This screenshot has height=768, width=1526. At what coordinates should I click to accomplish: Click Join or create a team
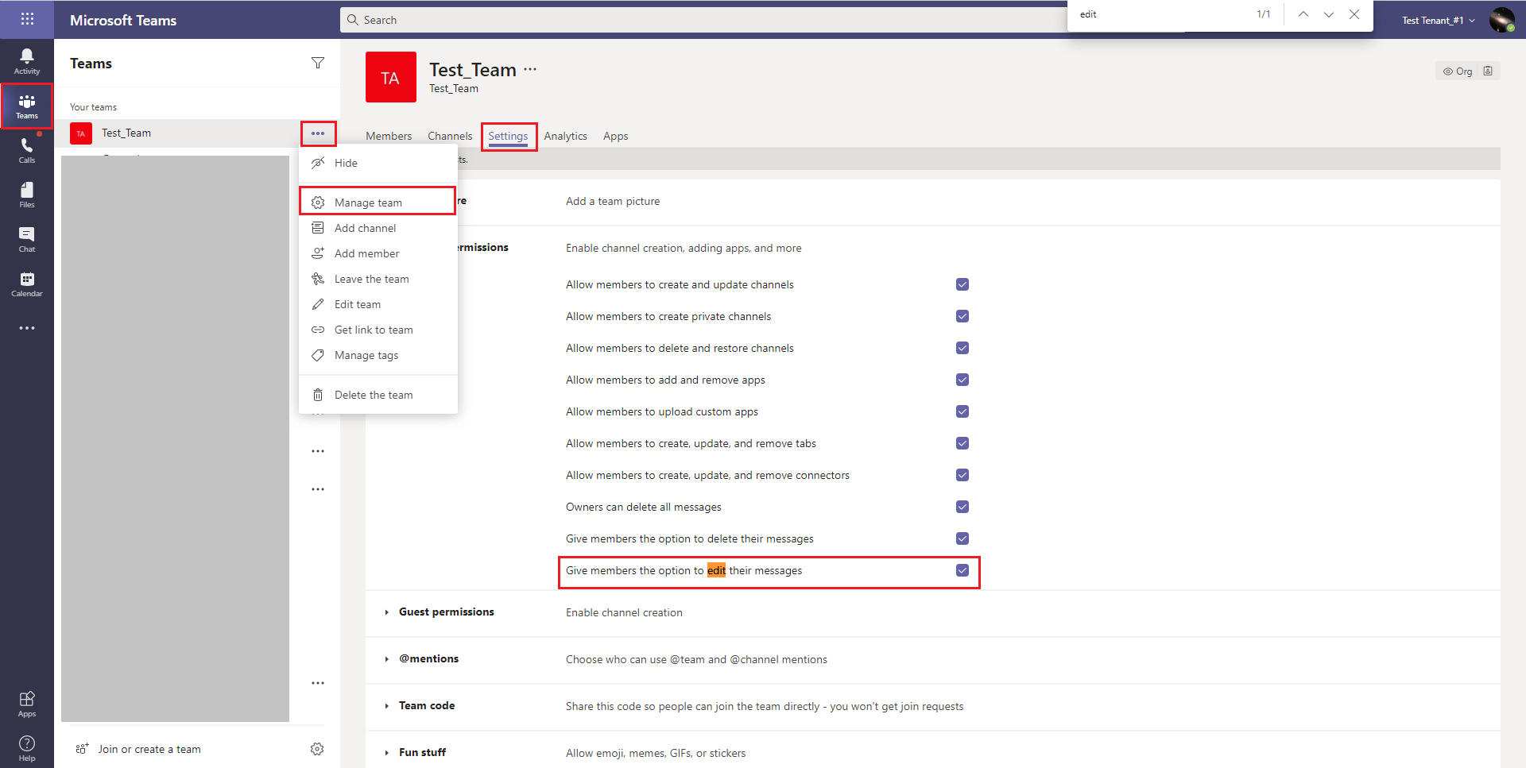pyautogui.click(x=149, y=749)
